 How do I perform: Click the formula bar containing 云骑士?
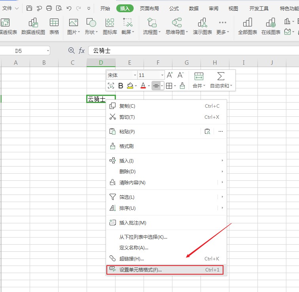click(x=194, y=51)
